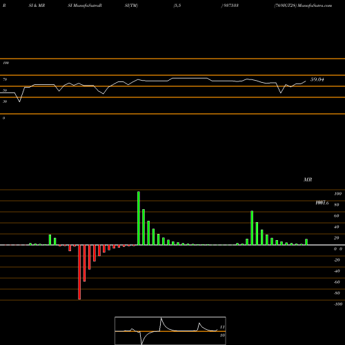The width and height of the screenshot is (345, 345).
Task: Click the histogram -40 axis label
Action: [337, 271]
